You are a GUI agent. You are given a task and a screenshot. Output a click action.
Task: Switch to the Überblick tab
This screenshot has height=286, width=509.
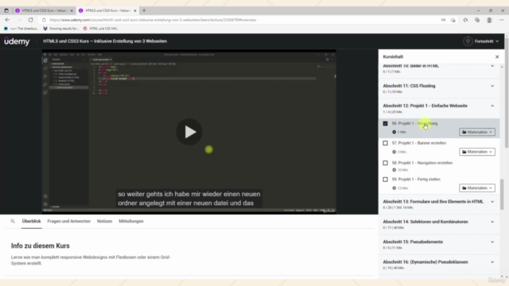[x=31, y=221]
